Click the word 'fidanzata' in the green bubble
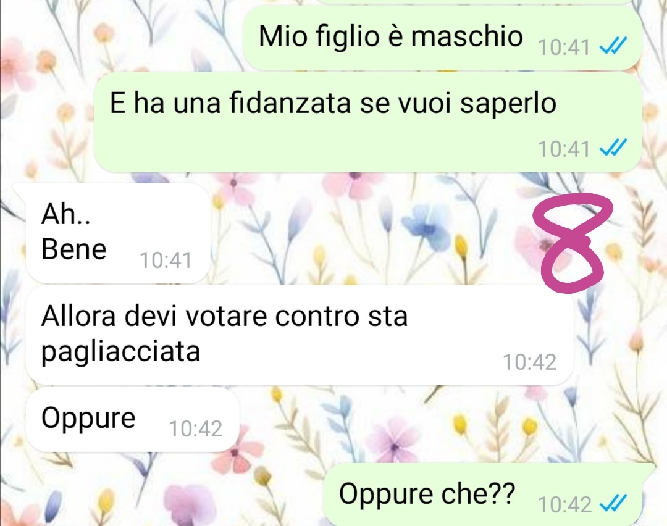The height and width of the screenshot is (526, 667). 290,102
